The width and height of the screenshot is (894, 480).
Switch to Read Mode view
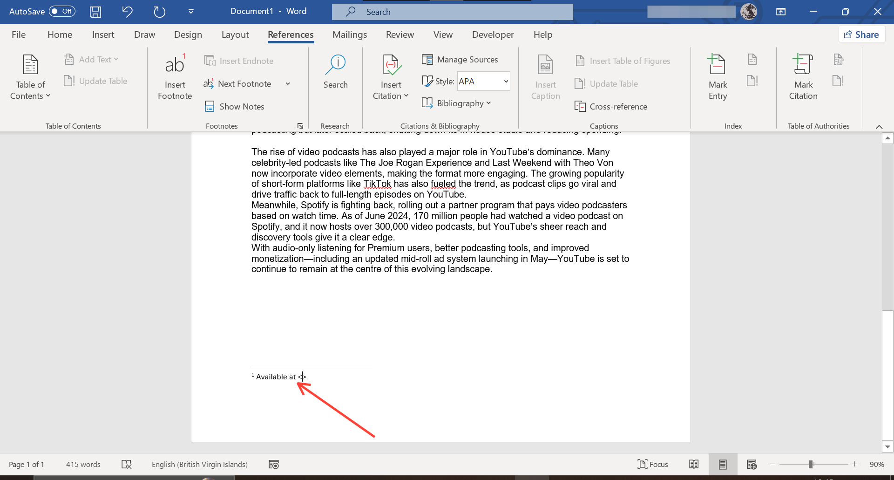tap(694, 464)
